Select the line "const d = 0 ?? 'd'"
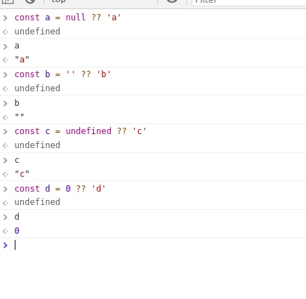The height and width of the screenshot is (299, 306). [60, 189]
